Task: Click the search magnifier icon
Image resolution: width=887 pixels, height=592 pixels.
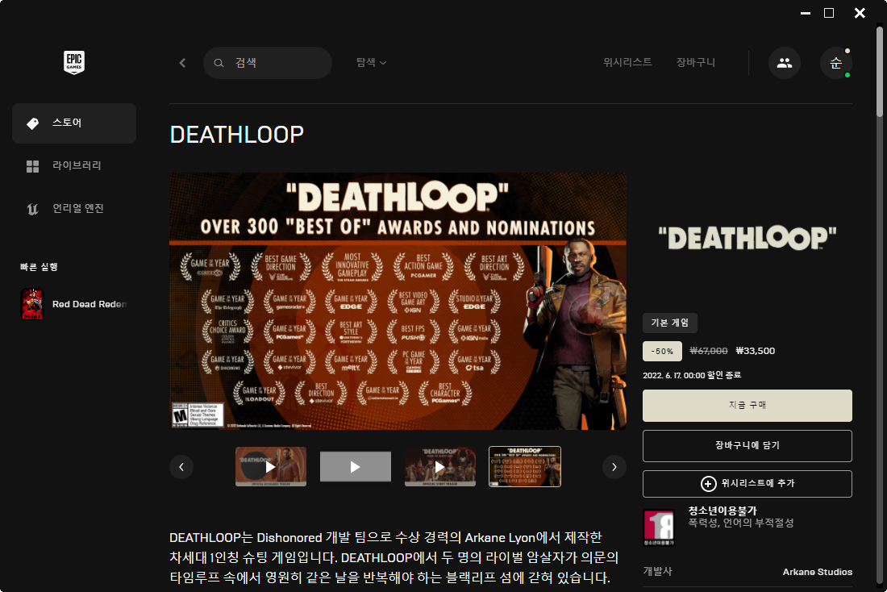Action: (219, 63)
